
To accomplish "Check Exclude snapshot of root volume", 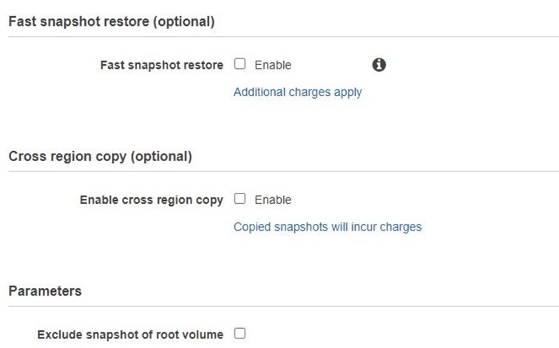I will coord(240,334).
